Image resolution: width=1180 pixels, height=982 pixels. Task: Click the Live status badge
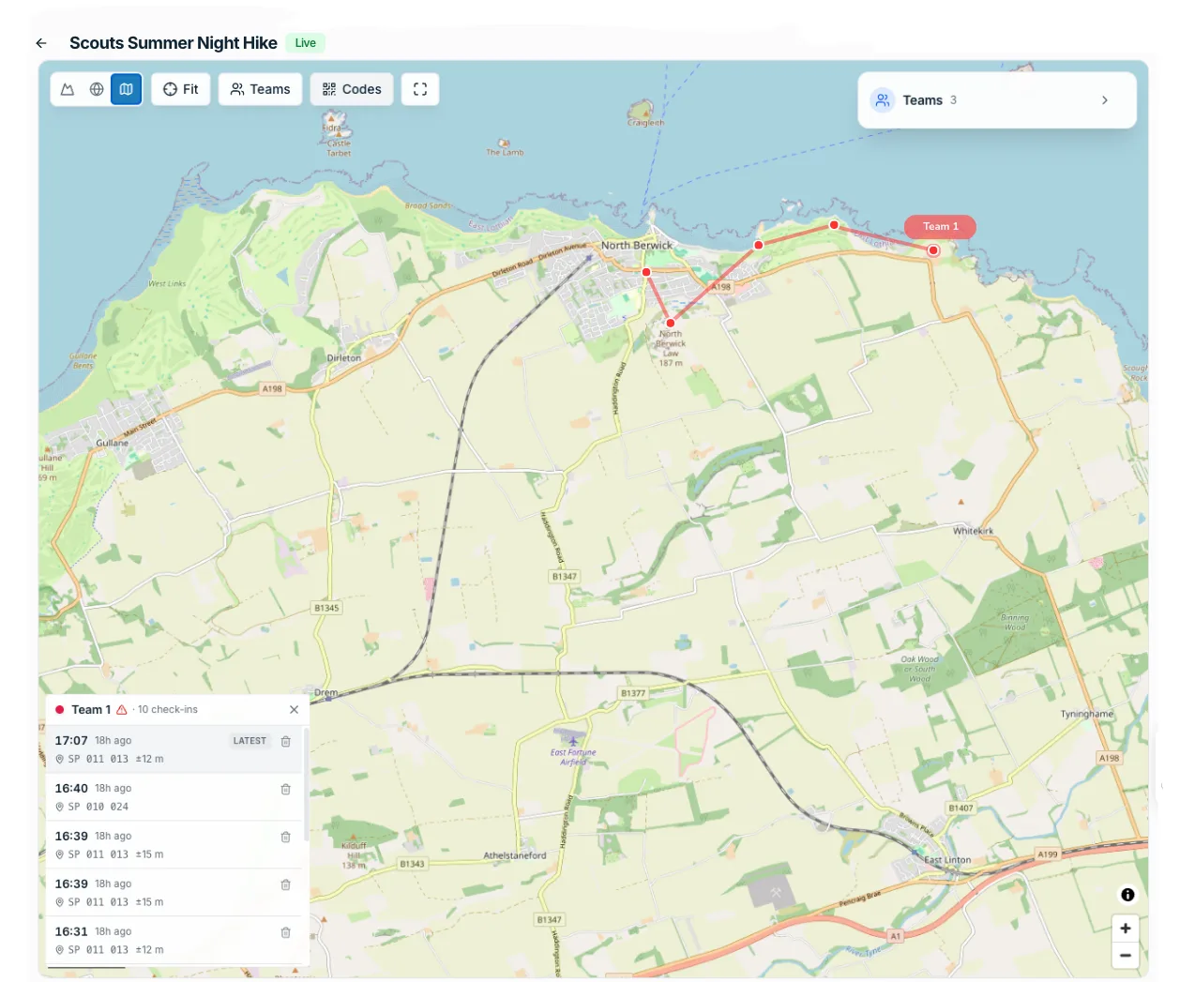click(306, 43)
